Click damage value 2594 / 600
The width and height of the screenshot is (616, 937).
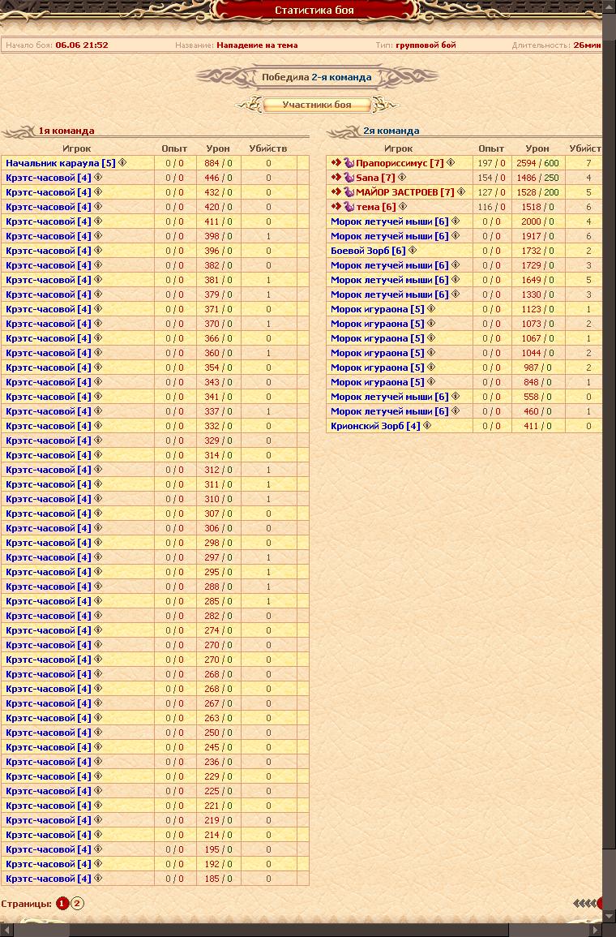pyautogui.click(x=538, y=163)
